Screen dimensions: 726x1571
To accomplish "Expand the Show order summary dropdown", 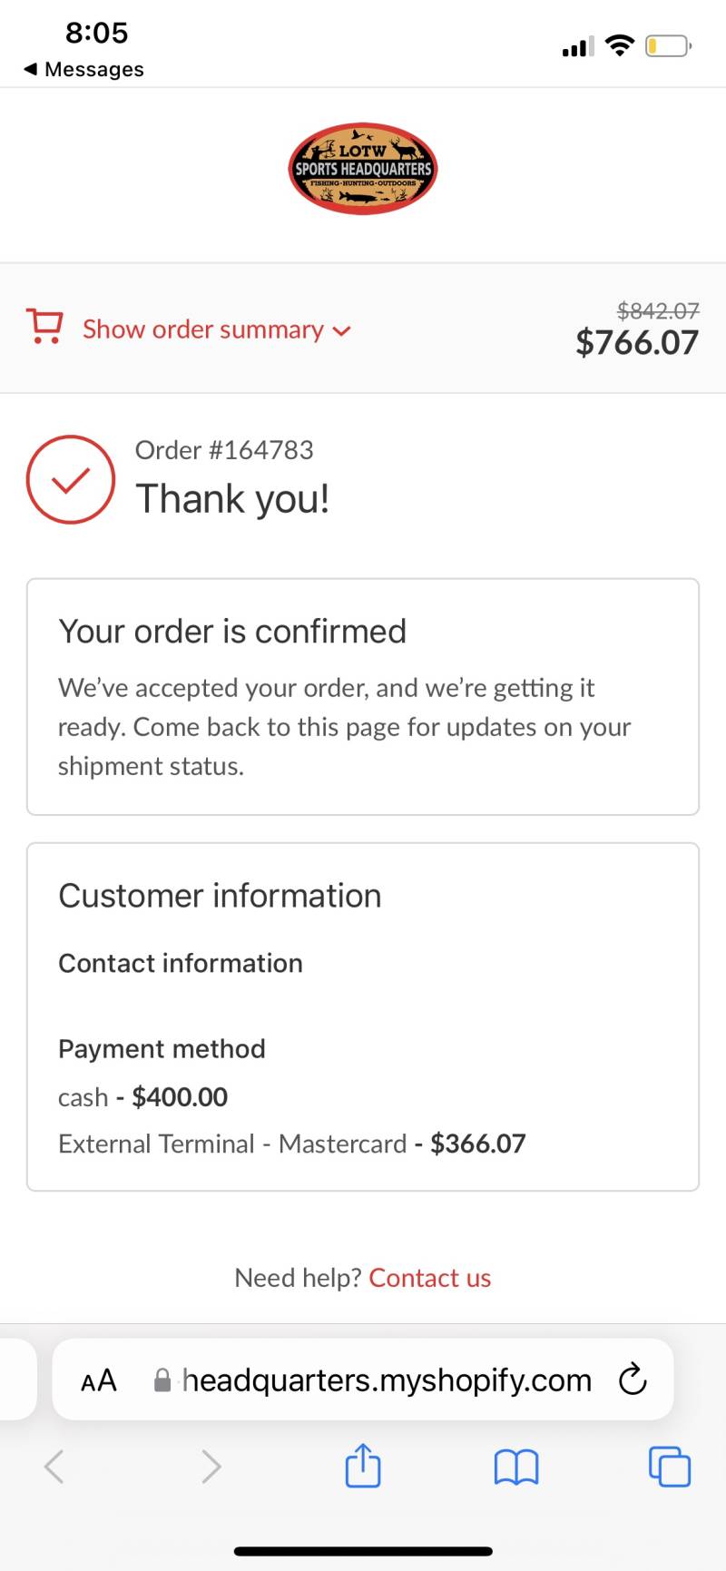I will coord(216,329).
